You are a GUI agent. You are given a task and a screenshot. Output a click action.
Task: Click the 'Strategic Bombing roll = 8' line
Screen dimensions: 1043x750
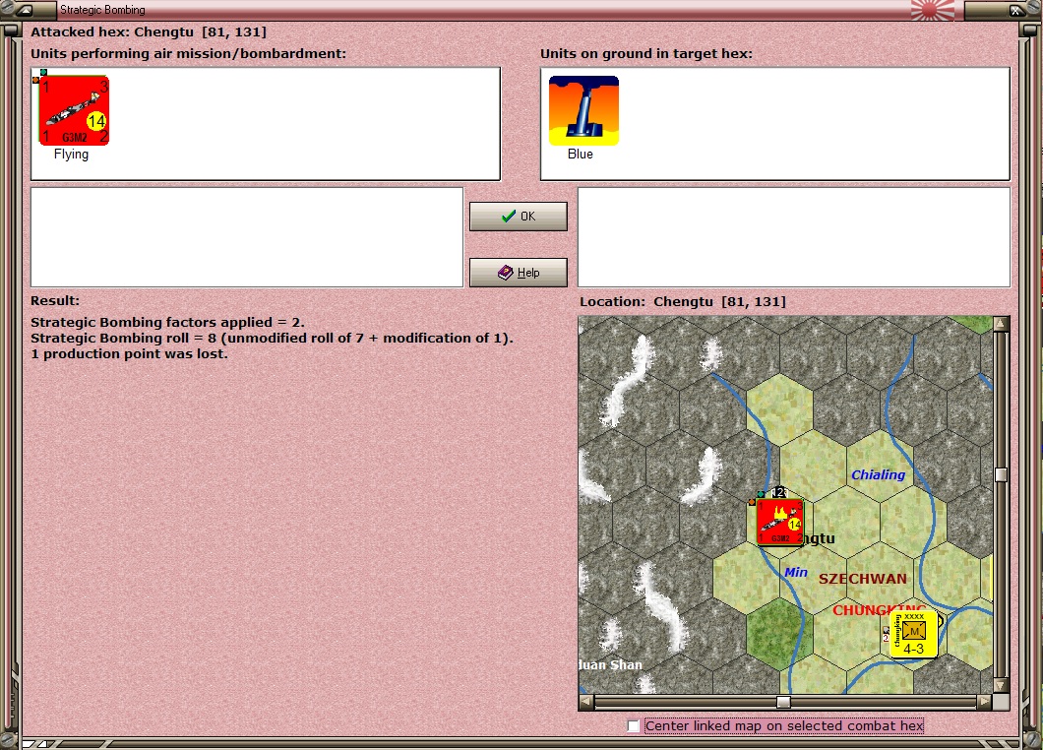[x=272, y=338]
